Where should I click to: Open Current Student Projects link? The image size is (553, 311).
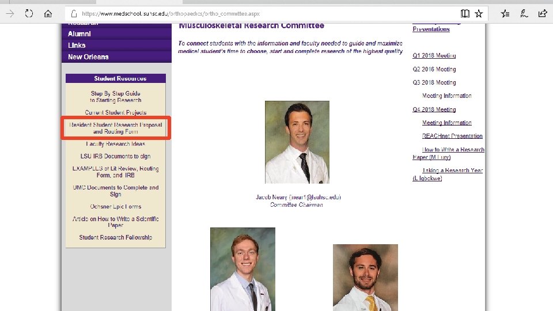tap(116, 112)
